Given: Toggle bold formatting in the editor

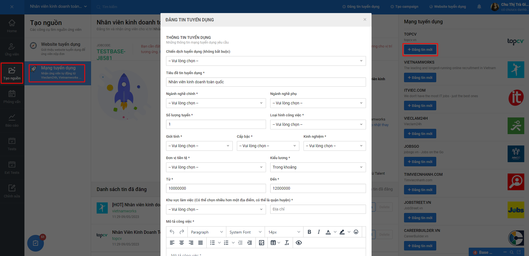Looking at the screenshot, I should coord(309,232).
